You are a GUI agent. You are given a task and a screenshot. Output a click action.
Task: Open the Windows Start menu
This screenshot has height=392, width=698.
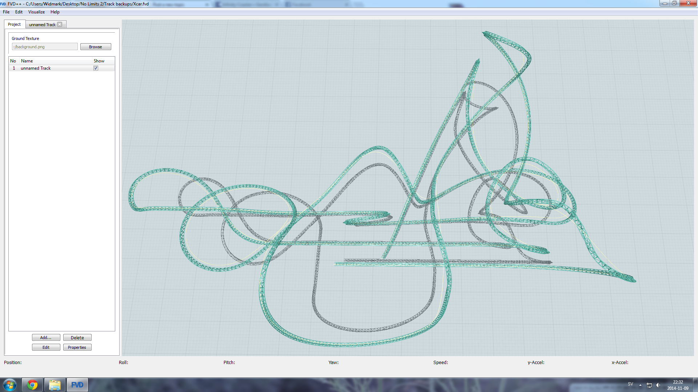(x=10, y=385)
